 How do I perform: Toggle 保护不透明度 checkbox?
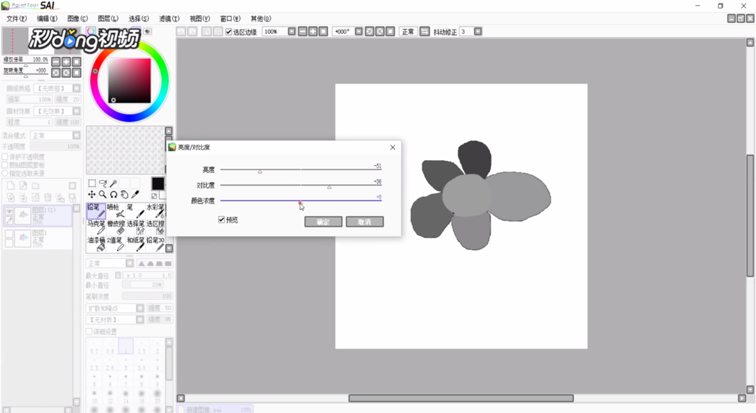pyautogui.click(x=5, y=157)
